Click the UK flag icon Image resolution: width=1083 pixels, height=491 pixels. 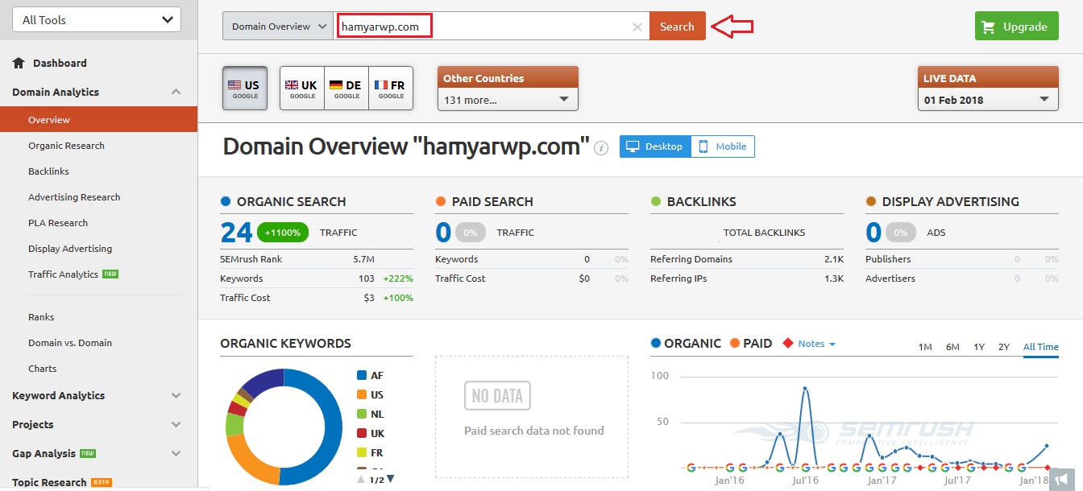coord(292,85)
